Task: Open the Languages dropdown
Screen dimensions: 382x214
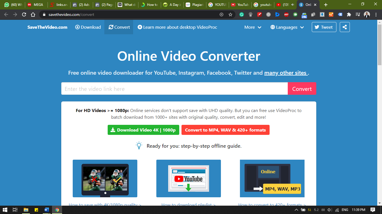Action: [x=287, y=27]
